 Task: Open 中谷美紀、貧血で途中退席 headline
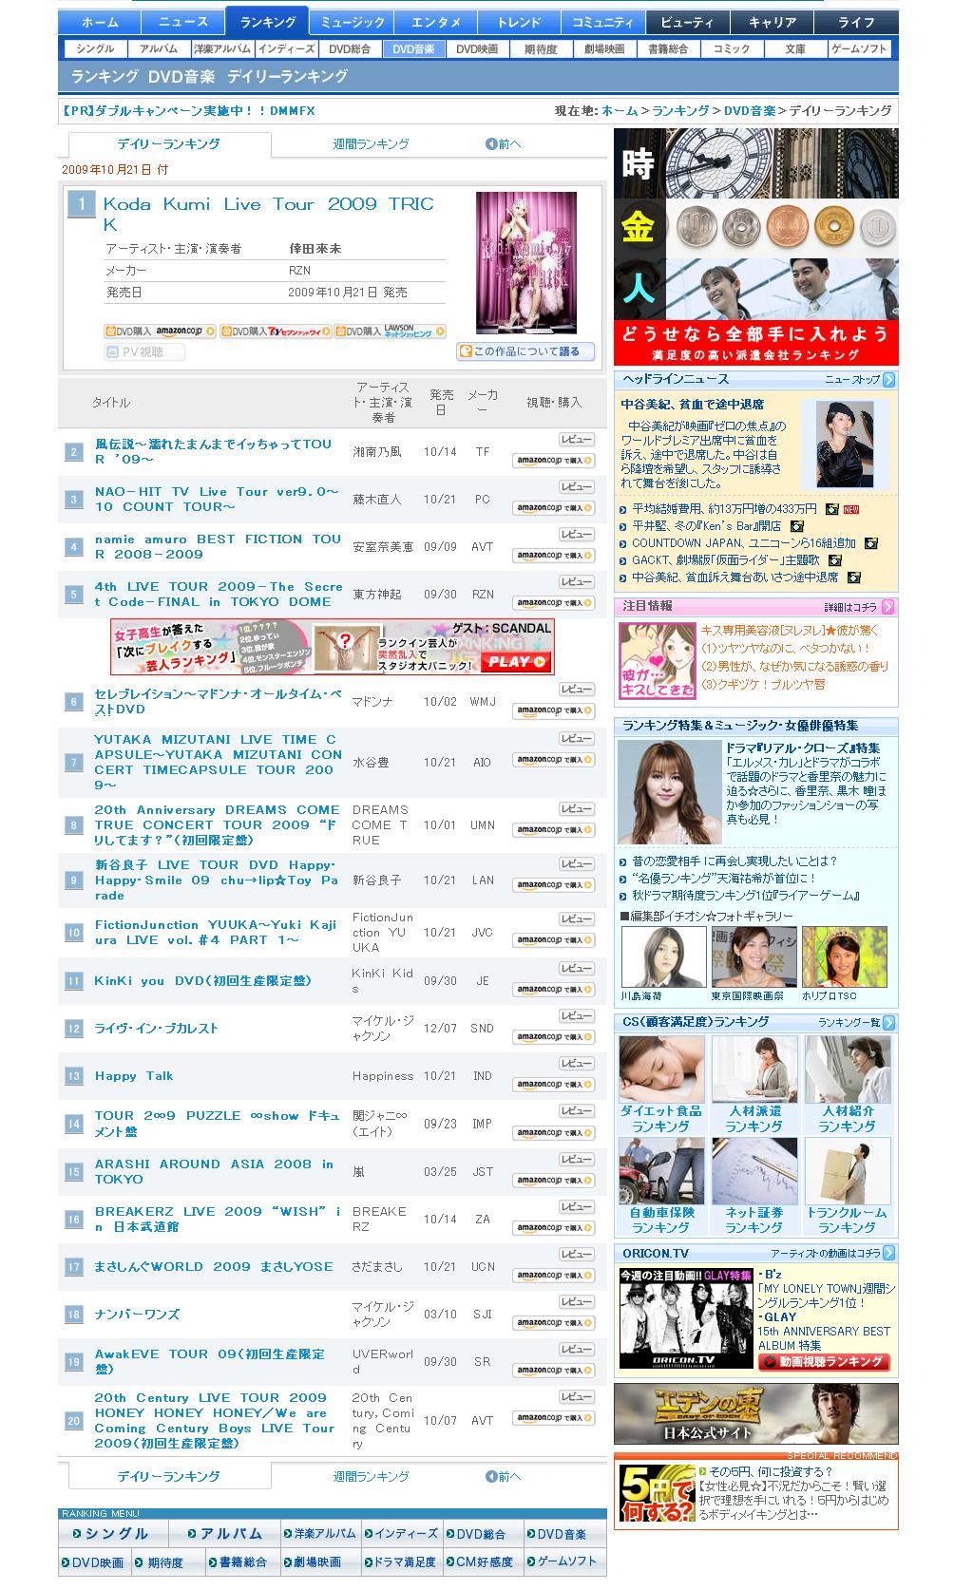click(693, 404)
